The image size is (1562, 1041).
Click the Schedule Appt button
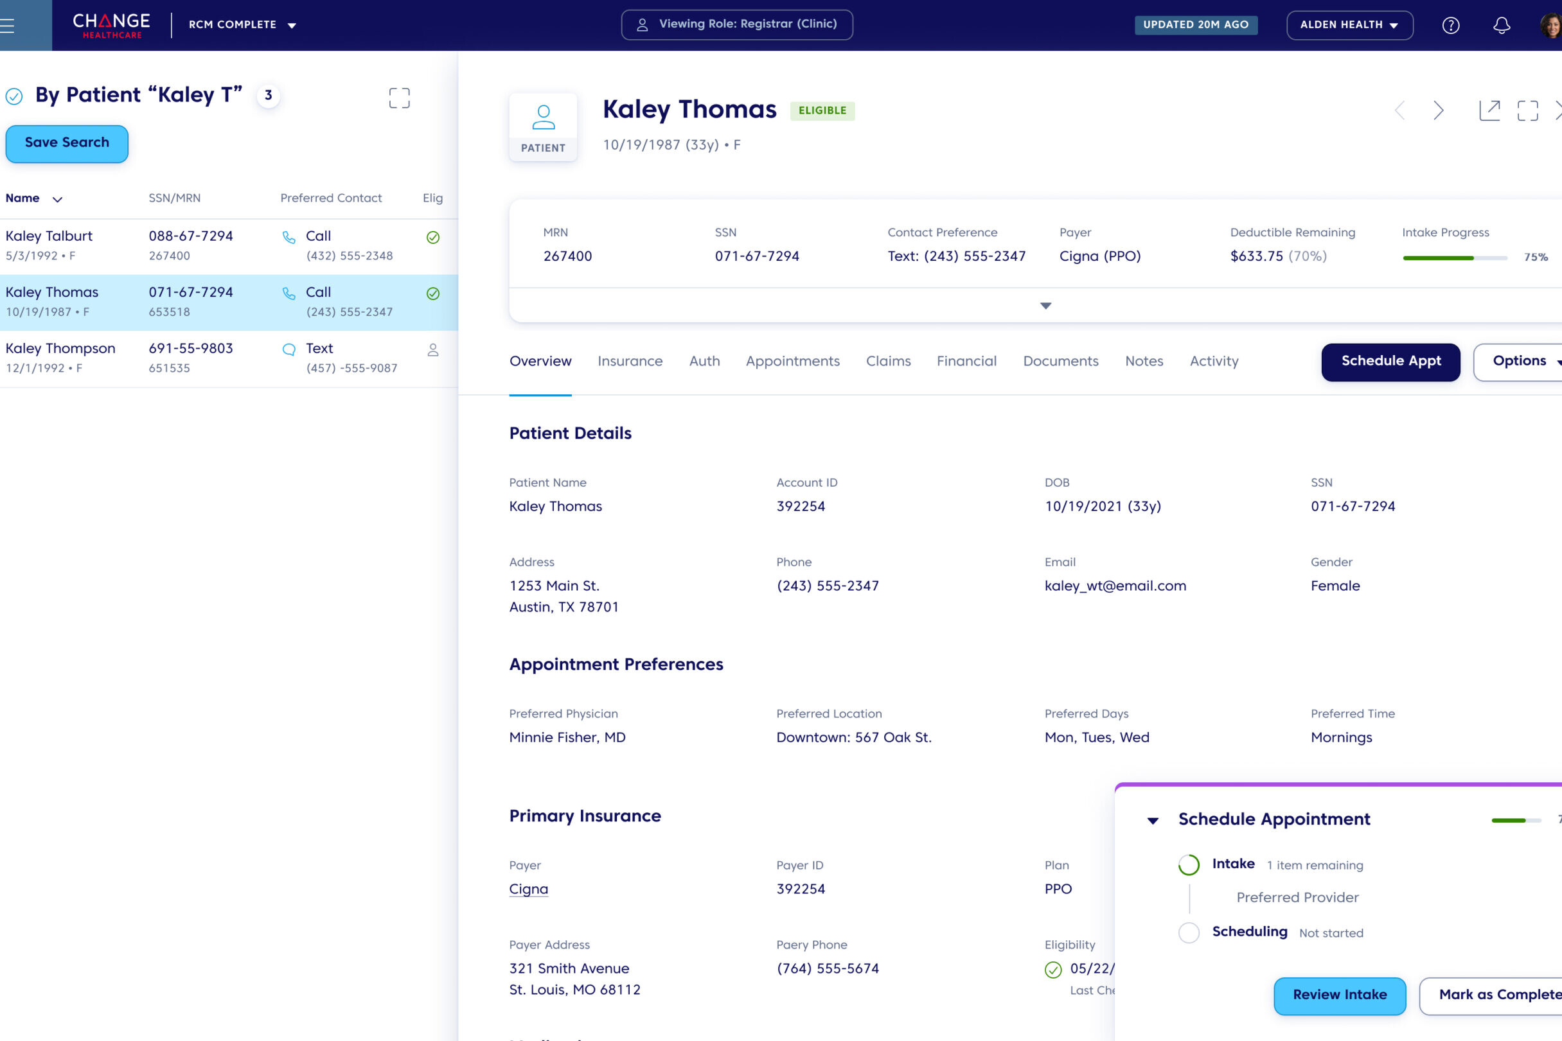[x=1390, y=362]
